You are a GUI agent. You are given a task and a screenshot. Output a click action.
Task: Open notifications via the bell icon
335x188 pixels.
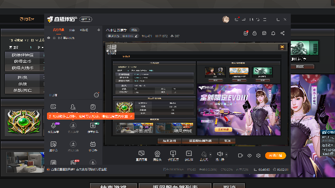pyautogui.click(x=273, y=34)
